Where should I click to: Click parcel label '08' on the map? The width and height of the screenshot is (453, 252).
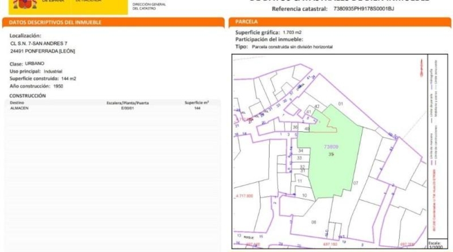[x=314, y=222]
